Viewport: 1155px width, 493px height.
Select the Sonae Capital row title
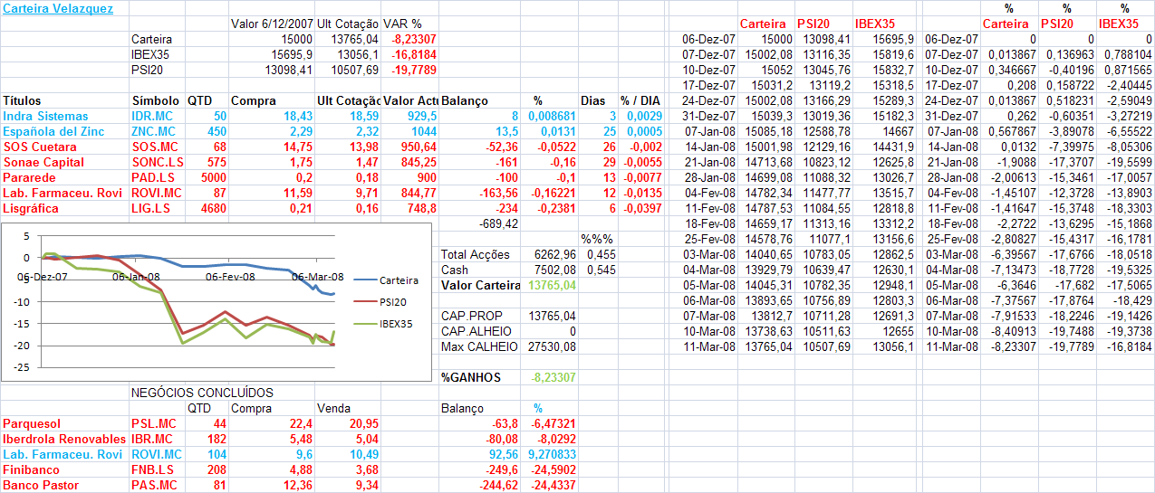coord(43,162)
